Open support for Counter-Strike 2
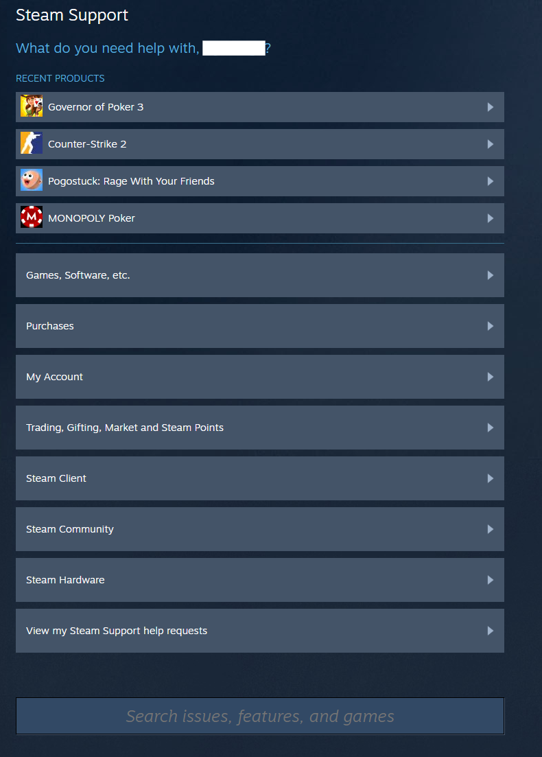The height and width of the screenshot is (757, 542). pyautogui.click(x=259, y=143)
